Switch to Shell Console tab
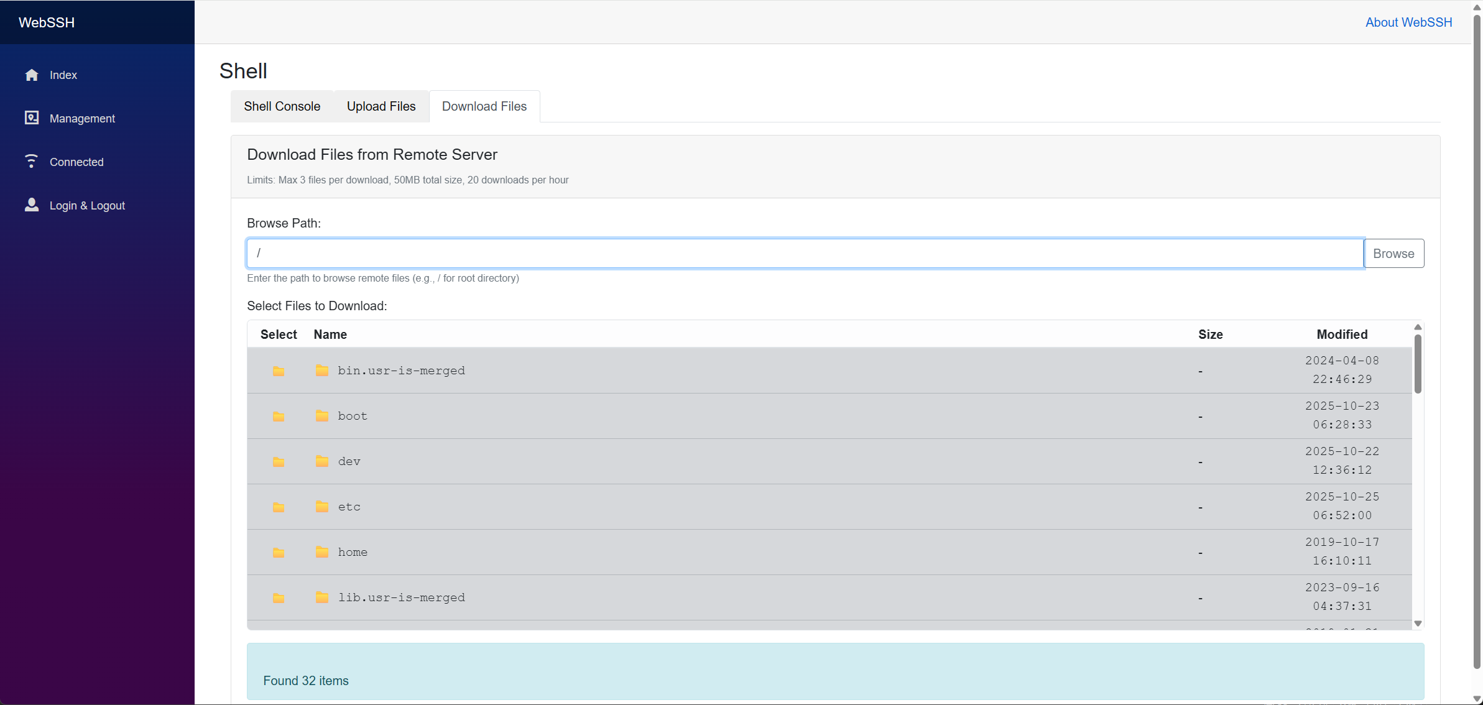The image size is (1483, 705). point(282,106)
